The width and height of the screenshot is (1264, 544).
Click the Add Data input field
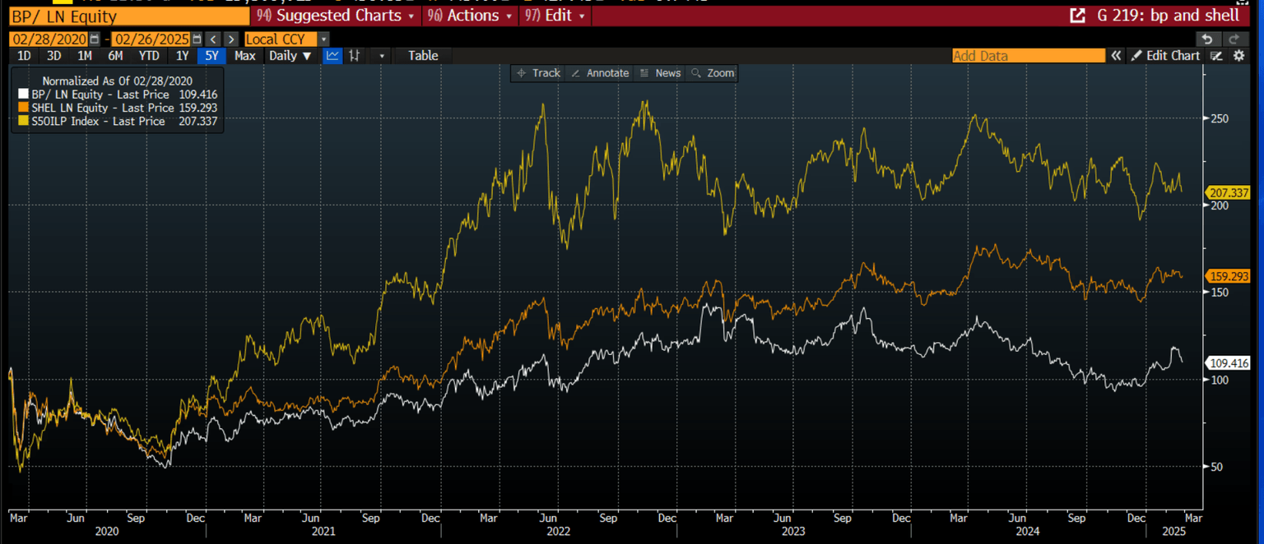coord(1028,56)
